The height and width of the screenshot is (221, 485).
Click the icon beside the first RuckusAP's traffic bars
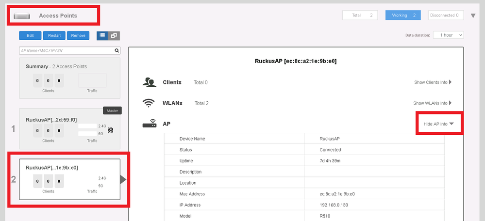point(110,129)
